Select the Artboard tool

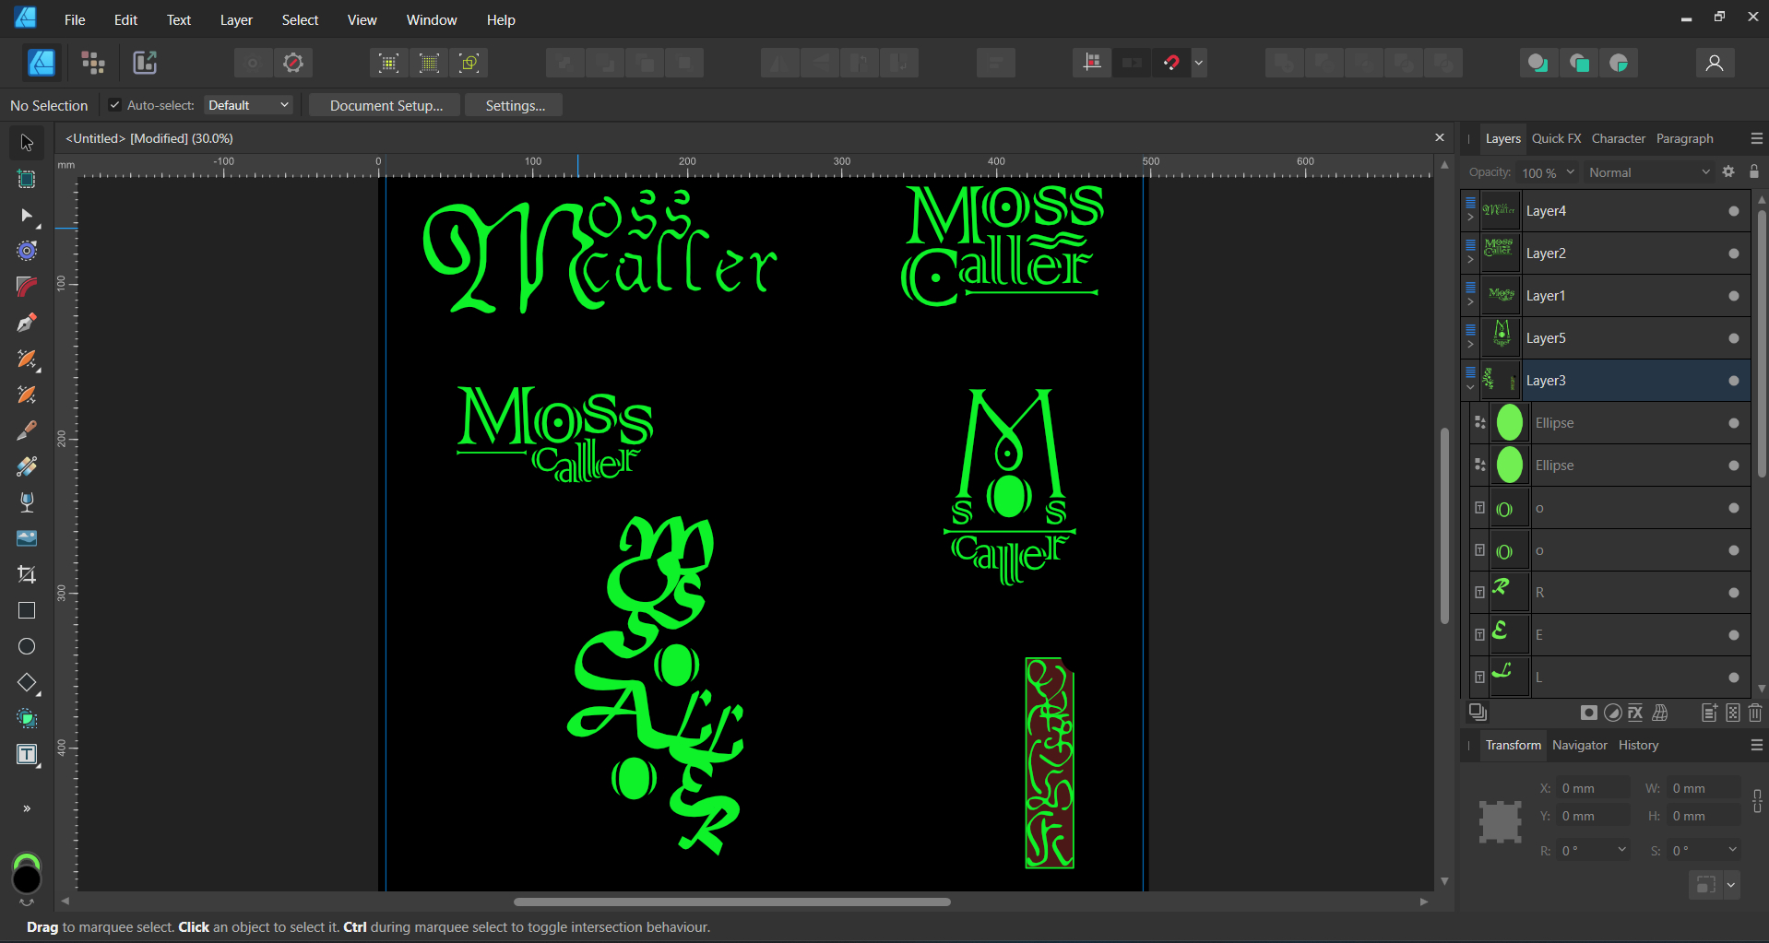pos(27,180)
